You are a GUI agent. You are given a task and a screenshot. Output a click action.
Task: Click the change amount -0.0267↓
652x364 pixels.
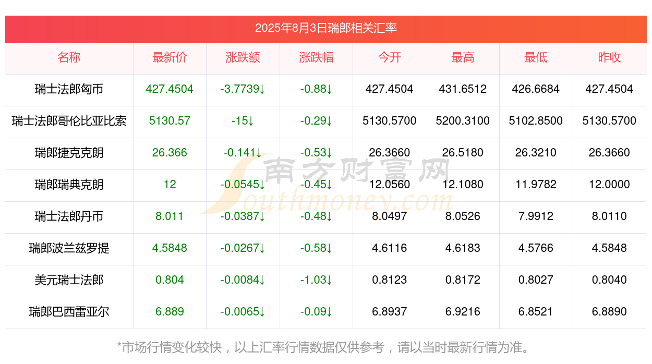243,248
